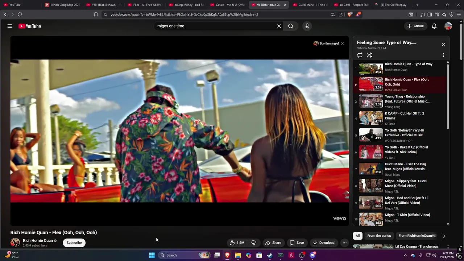Viewport: 464px width, 261px height.
Task: Toggle shuffle playlist
Action: pyautogui.click(x=369, y=55)
